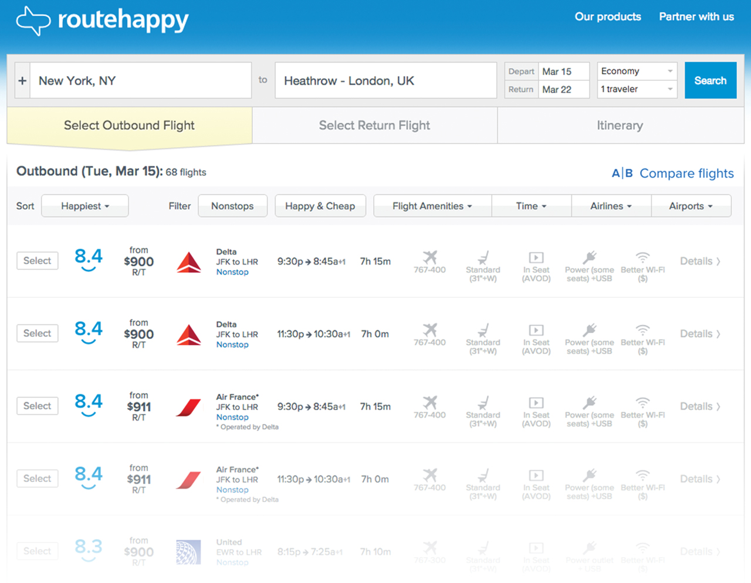
Task: Toggle the Happy & Cheap filter
Action: pyautogui.click(x=320, y=206)
